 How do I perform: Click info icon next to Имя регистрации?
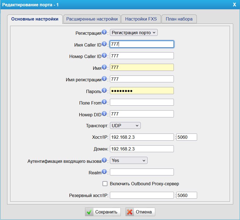[104, 79]
